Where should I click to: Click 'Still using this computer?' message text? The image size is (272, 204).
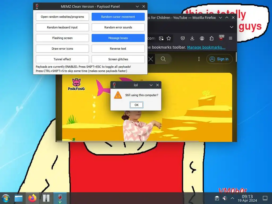142,95
